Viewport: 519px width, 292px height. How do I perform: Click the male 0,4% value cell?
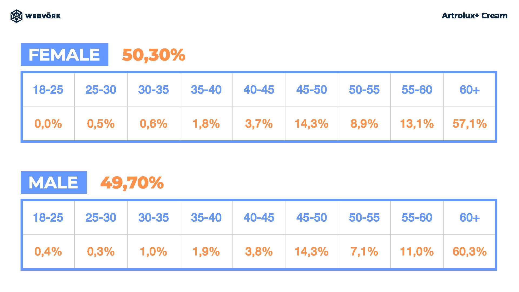point(48,252)
